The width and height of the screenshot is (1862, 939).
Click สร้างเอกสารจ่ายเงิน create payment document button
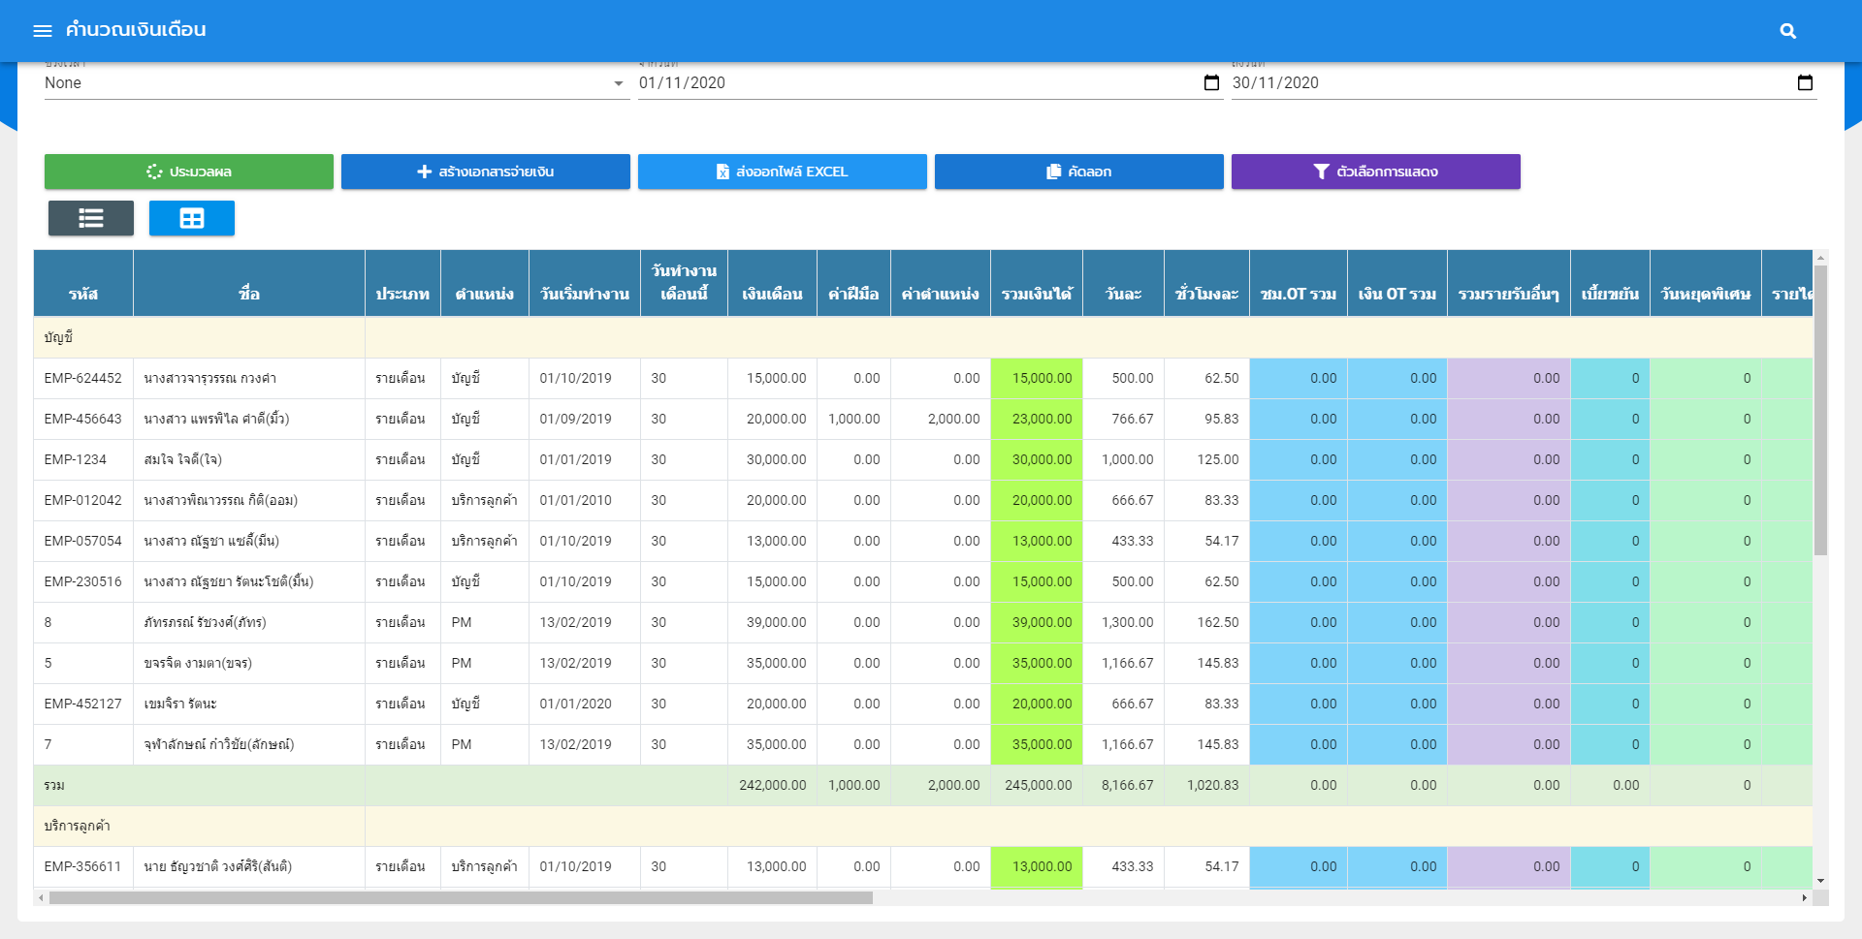(486, 172)
